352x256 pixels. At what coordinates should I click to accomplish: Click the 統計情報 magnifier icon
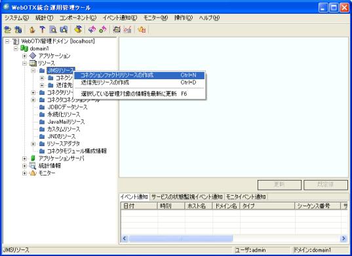[x=33, y=166]
